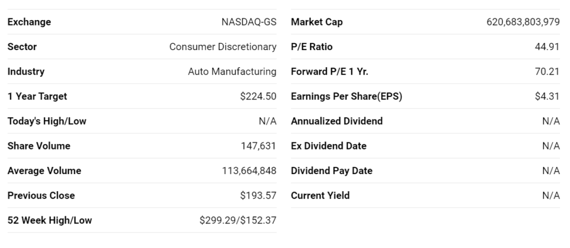Click the Exchange label
The image size is (570, 248).
point(29,22)
